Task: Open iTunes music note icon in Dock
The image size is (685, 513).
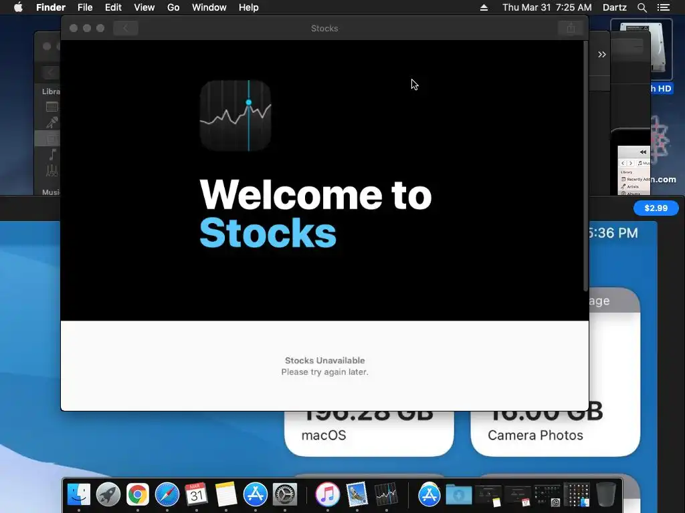Action: pos(327,494)
